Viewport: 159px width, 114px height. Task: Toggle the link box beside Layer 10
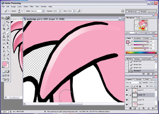(x=130, y=100)
